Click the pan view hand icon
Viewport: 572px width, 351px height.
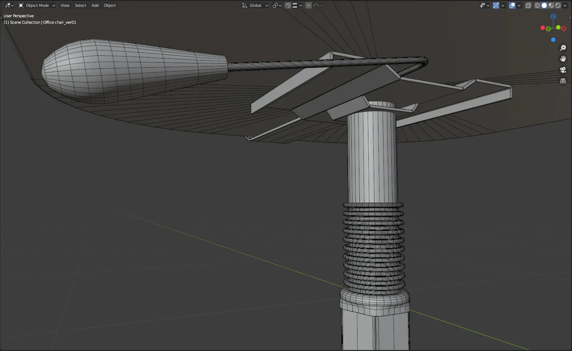[563, 59]
